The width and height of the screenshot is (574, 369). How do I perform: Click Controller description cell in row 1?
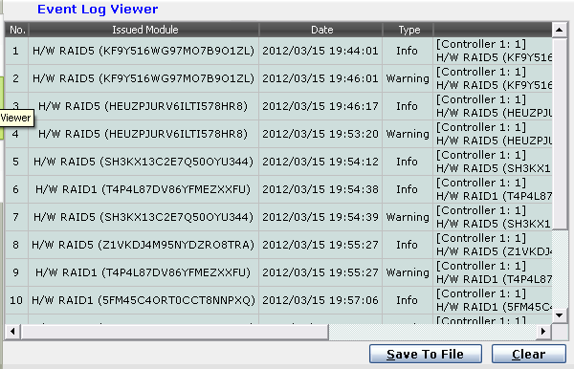[493, 51]
